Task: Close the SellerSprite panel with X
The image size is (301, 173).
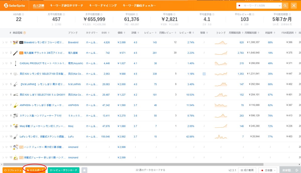Action: [x=294, y=6]
